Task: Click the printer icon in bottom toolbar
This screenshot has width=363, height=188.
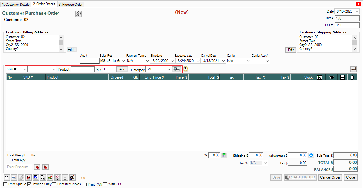Action: pyautogui.click(x=7, y=177)
